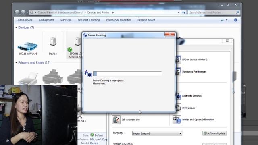
Task: Click See what's printing
Action: [x=89, y=20]
